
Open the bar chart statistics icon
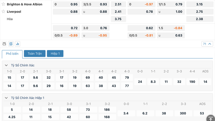17,44
